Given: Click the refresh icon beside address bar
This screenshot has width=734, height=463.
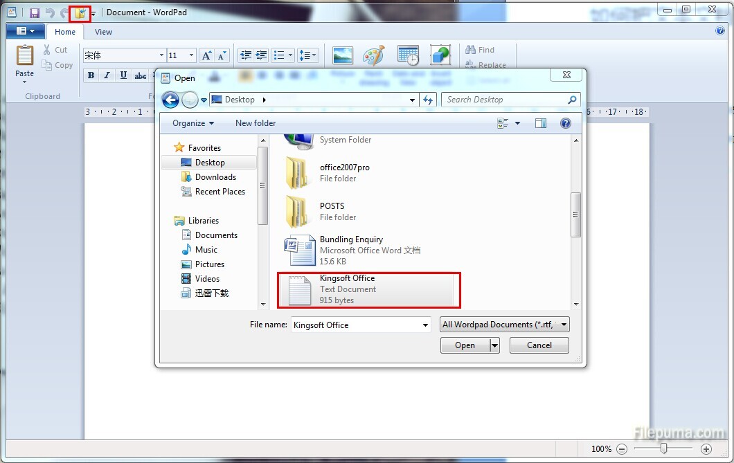Looking at the screenshot, I should pyautogui.click(x=428, y=100).
